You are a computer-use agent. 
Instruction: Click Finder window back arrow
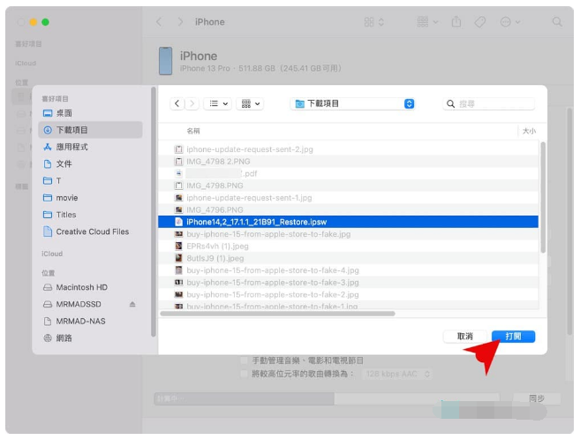click(159, 22)
